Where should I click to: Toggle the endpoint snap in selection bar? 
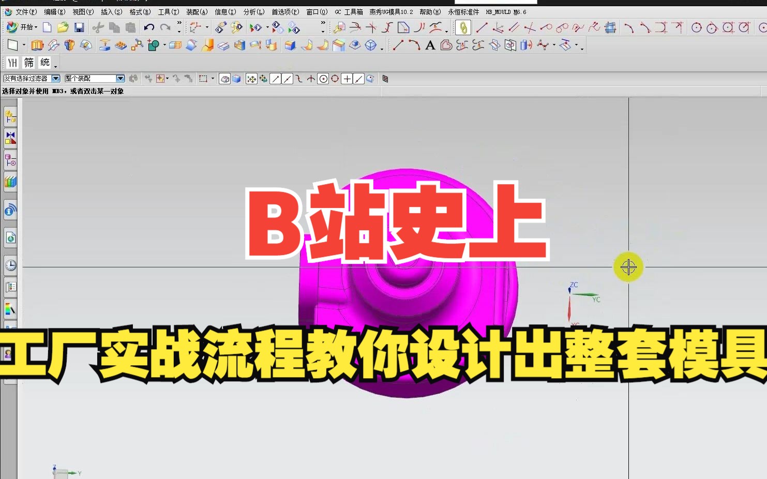[x=275, y=79]
